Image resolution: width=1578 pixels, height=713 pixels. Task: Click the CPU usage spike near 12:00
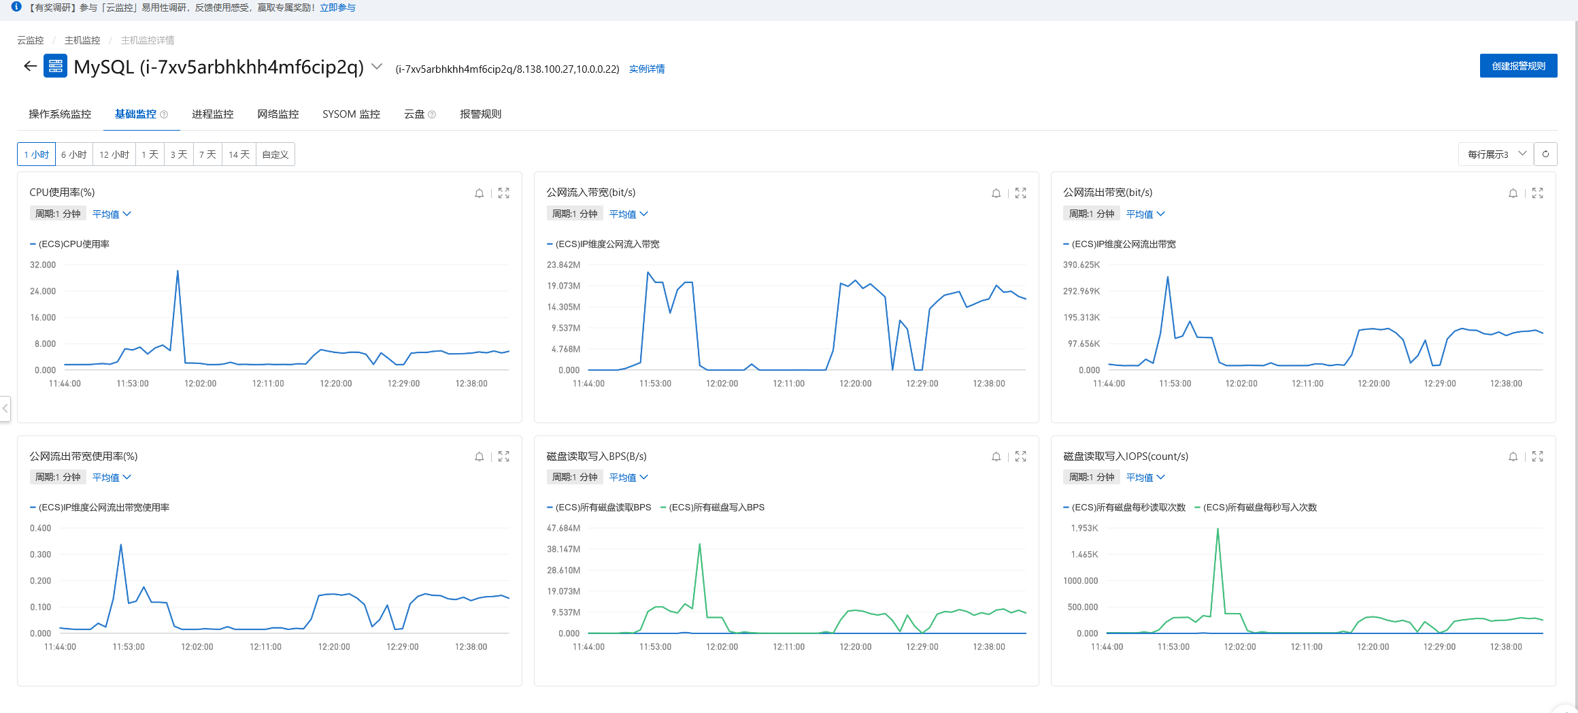coord(178,271)
